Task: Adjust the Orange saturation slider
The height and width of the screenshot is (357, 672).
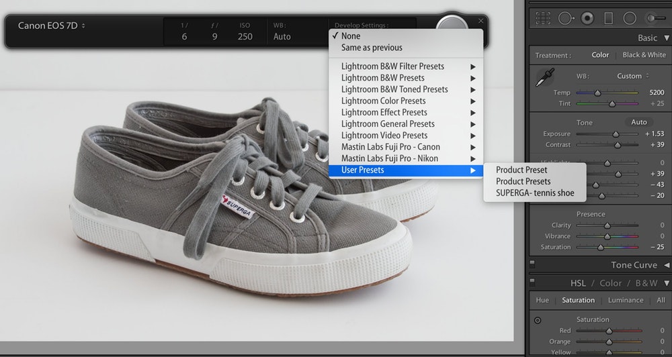Action: [x=609, y=342]
